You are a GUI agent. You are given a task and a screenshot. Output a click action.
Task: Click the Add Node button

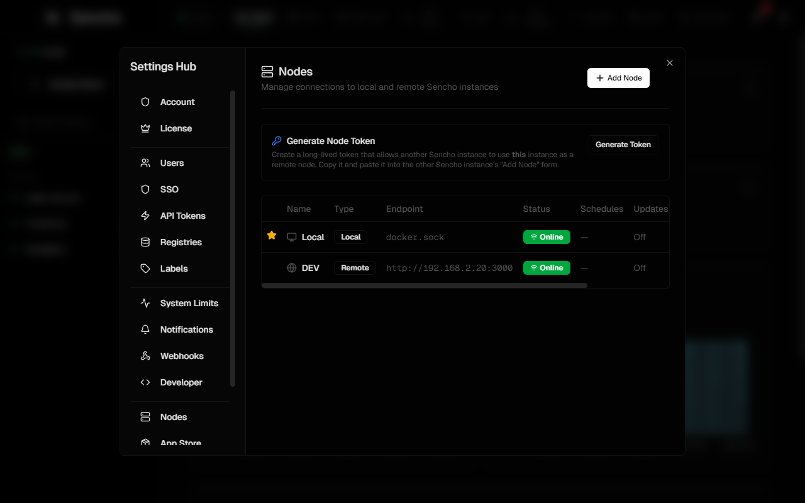tap(618, 78)
